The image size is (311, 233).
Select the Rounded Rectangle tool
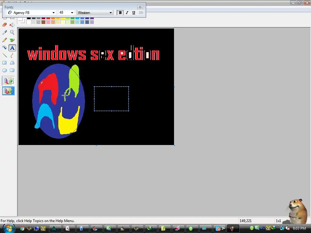click(12, 70)
